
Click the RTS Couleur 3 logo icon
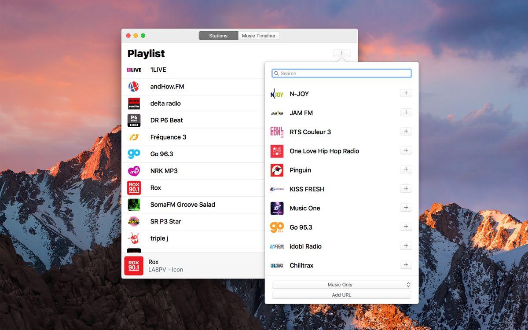[277, 132]
